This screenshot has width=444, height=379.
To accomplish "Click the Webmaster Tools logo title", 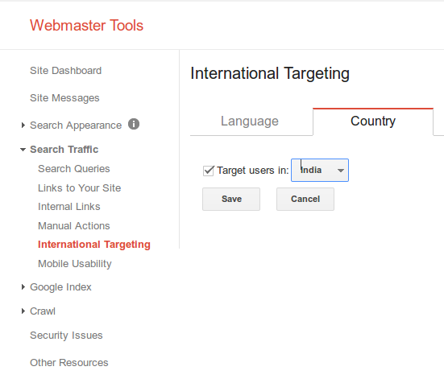I will [x=87, y=26].
